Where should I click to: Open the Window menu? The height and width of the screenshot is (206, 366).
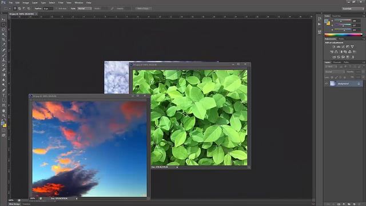pos(79,2)
